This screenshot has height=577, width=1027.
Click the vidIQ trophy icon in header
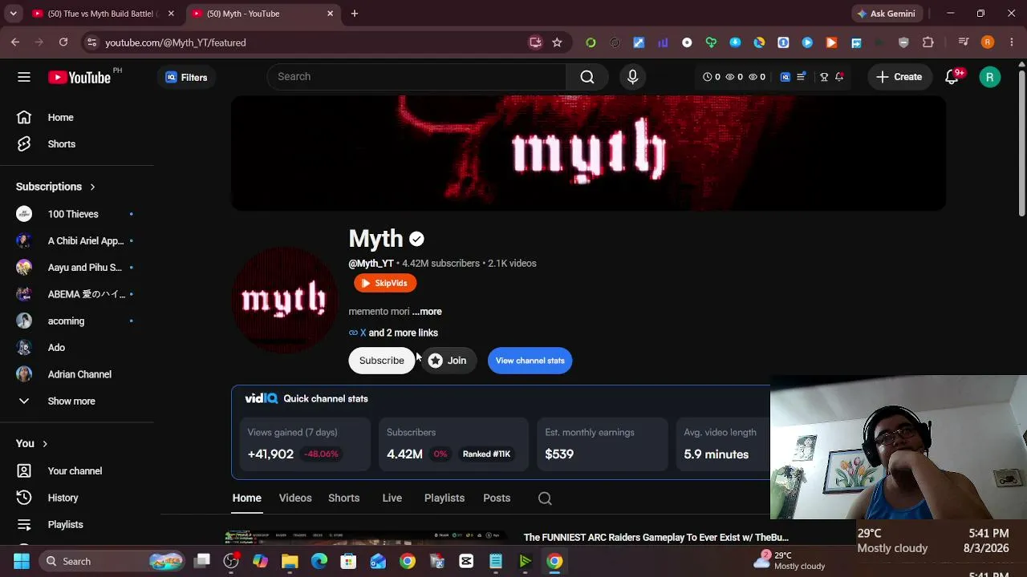pyautogui.click(x=824, y=77)
